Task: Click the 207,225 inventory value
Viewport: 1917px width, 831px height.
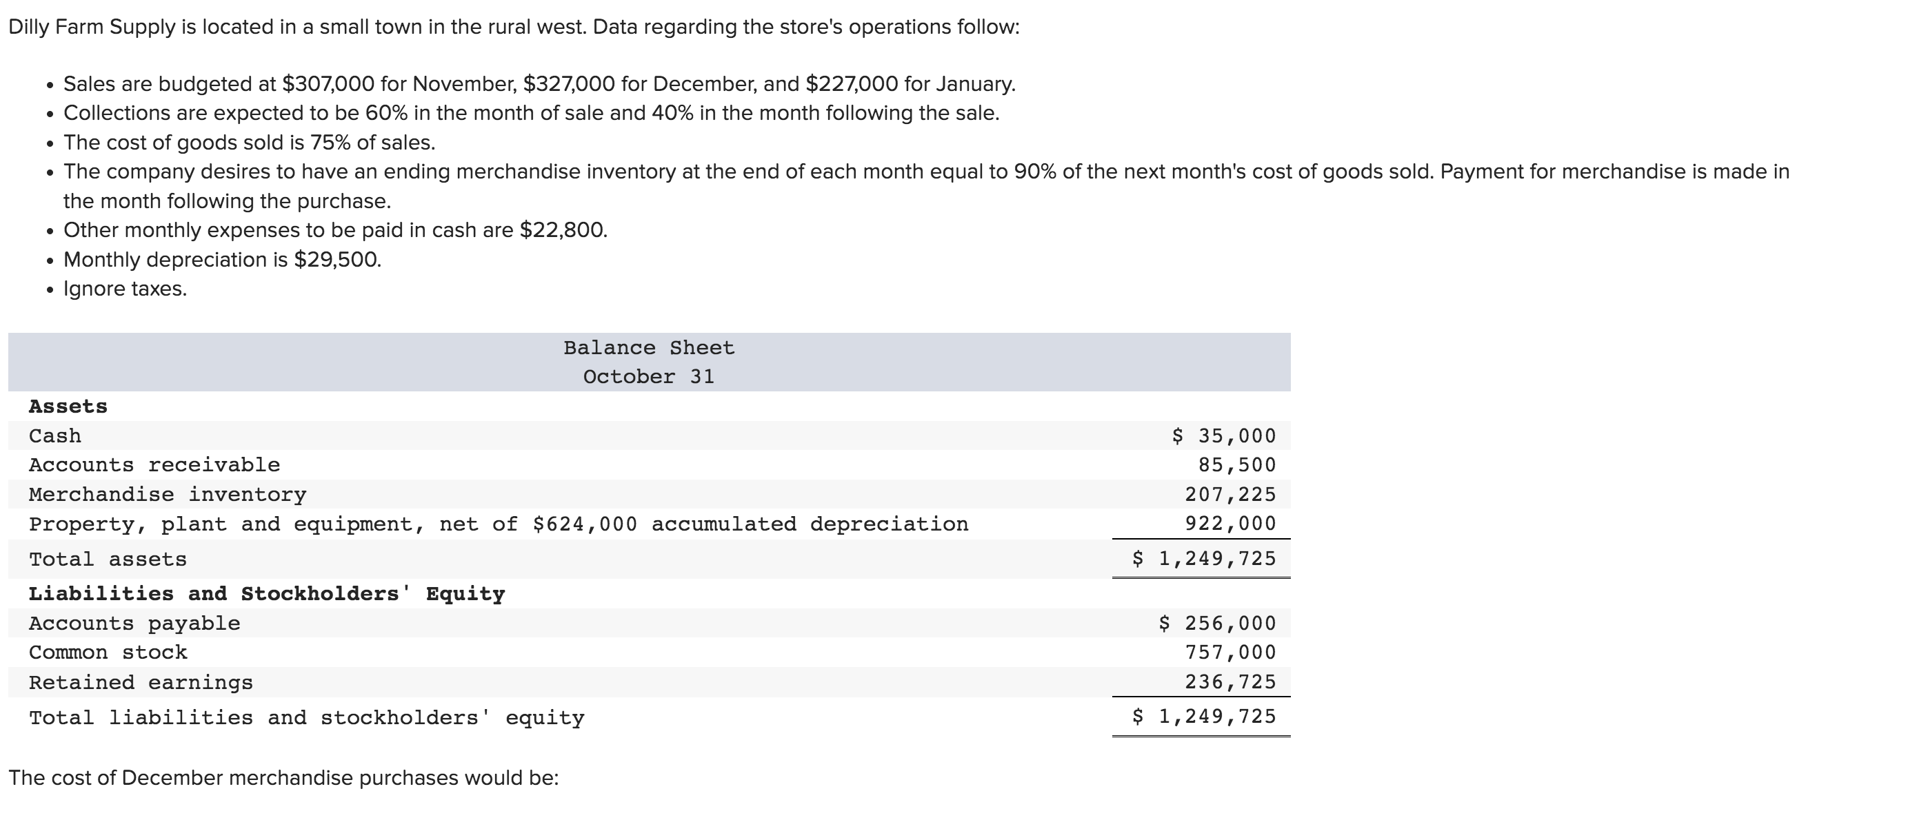Action: point(1230,494)
